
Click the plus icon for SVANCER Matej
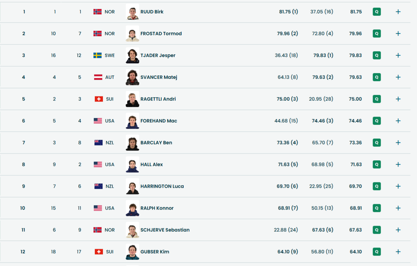click(x=398, y=77)
